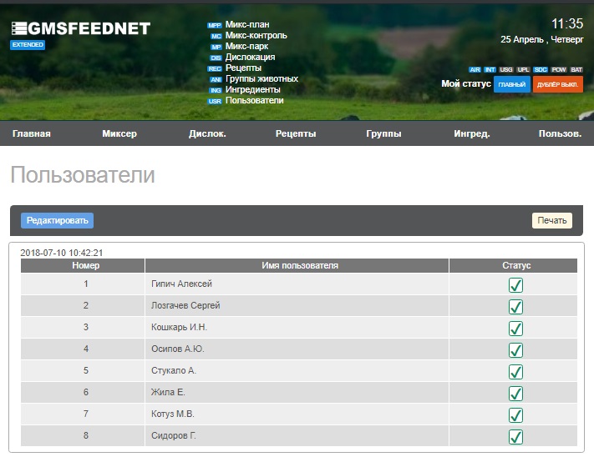The image size is (594, 462).
Task: Click the AIR status indicator
Action: [x=475, y=69]
